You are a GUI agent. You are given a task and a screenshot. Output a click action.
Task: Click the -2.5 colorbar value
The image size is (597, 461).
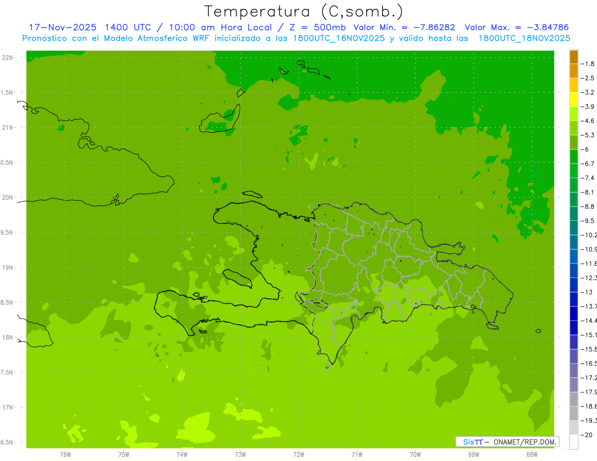(x=588, y=78)
